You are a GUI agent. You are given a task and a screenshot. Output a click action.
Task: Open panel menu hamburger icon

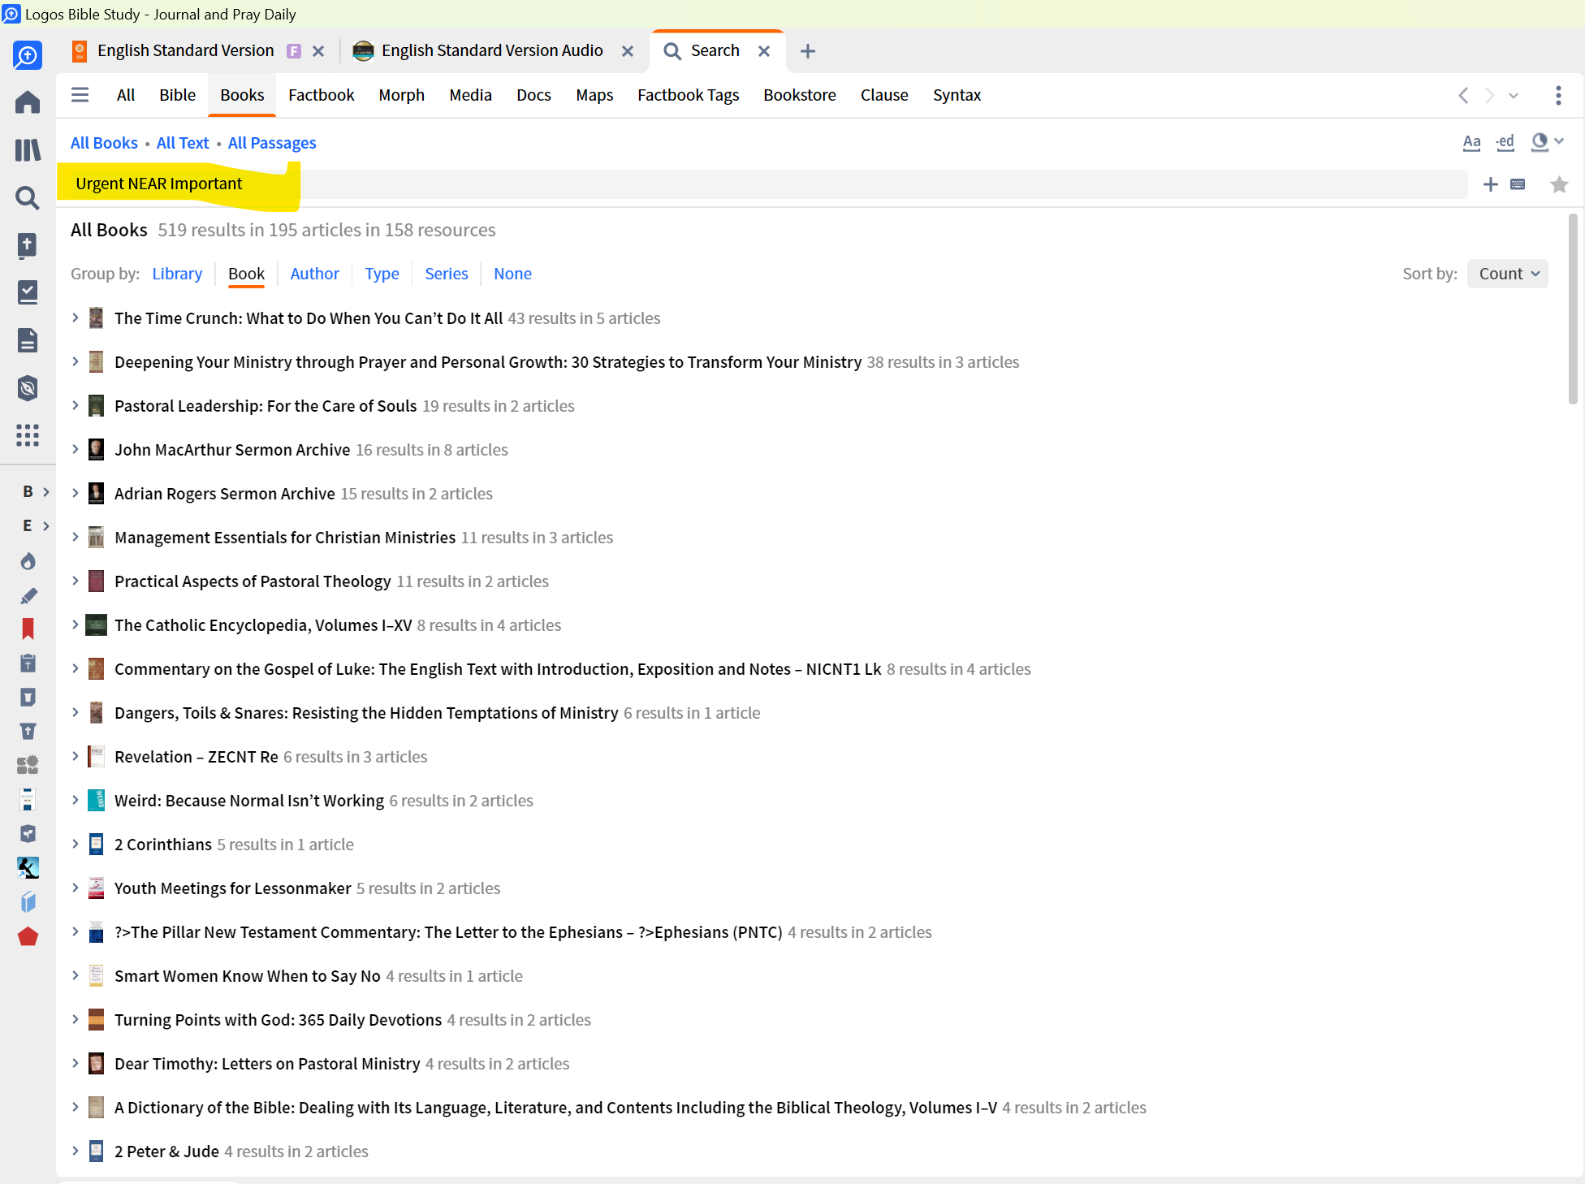pos(80,95)
